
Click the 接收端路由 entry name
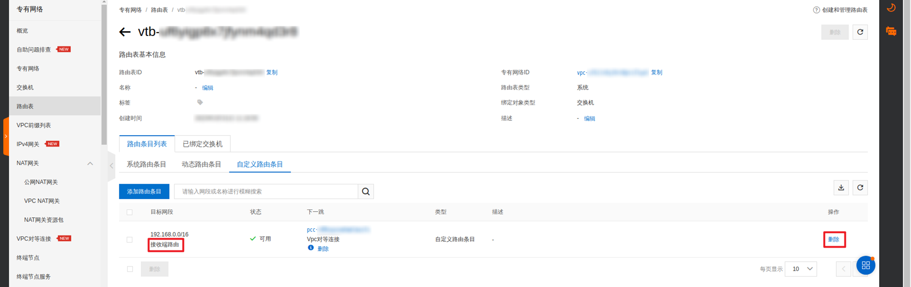pyautogui.click(x=165, y=245)
